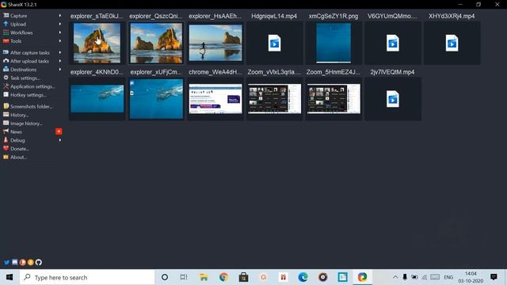Click the 2jv7lVEQtM.mp4 file name label

pos(393,72)
